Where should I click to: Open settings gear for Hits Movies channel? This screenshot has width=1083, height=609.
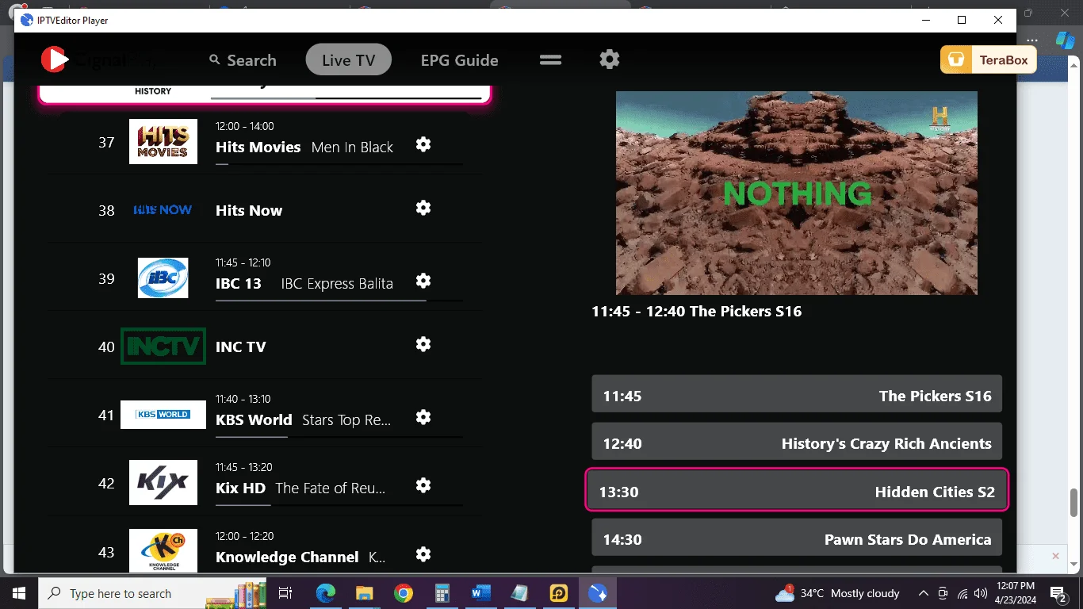[423, 144]
